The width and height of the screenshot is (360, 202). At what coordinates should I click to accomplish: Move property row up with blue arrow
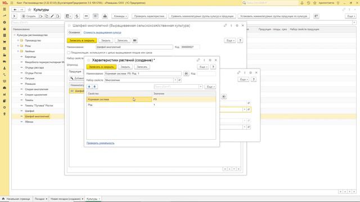point(89,86)
